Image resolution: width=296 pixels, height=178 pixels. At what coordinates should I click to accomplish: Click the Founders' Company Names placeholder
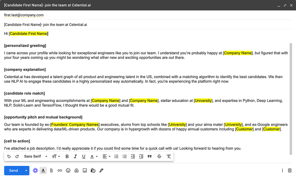coord(75,125)
